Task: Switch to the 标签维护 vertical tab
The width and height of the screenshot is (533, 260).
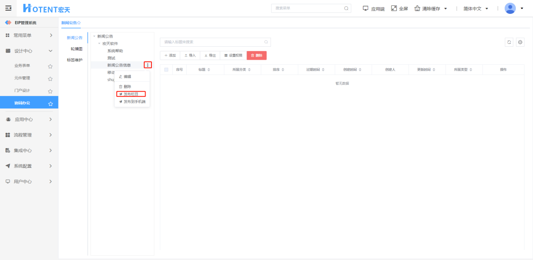Action: [x=75, y=60]
